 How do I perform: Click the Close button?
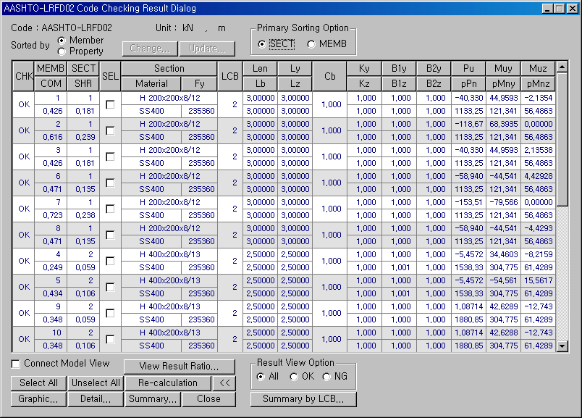pyautogui.click(x=208, y=399)
